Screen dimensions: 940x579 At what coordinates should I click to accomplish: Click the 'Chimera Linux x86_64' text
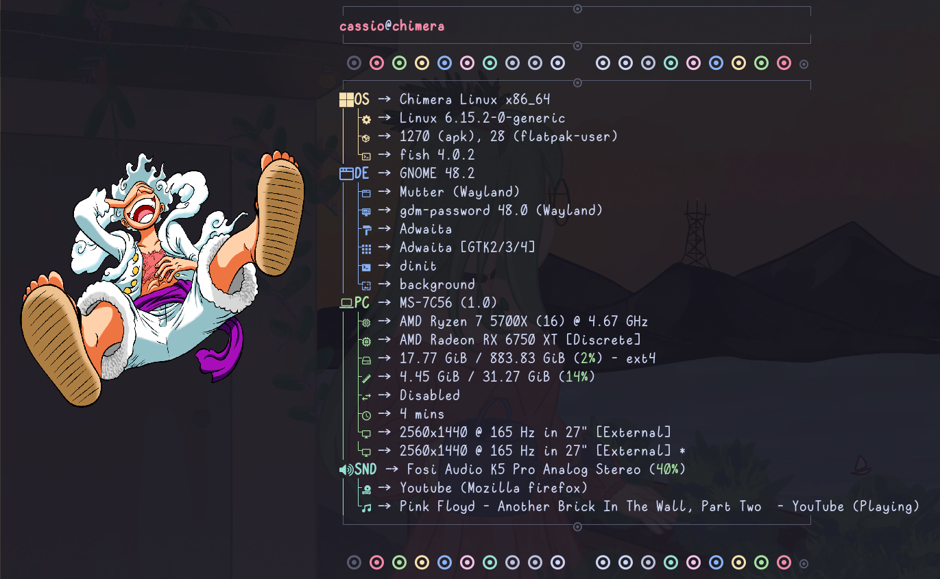point(475,100)
